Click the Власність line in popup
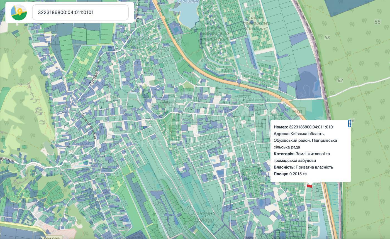Screen dimensions: 390x239 pyautogui.click(x=303, y=167)
